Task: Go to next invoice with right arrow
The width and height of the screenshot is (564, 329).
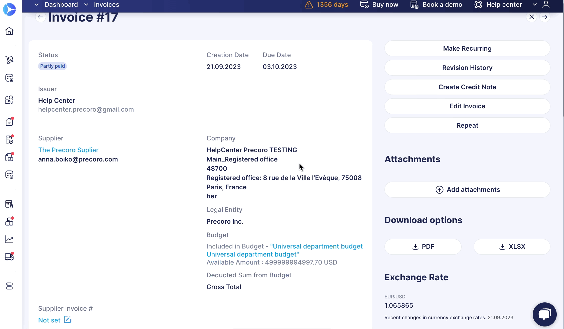Action: 545,17
